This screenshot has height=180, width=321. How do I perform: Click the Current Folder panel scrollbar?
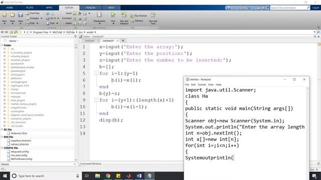coord(76,102)
